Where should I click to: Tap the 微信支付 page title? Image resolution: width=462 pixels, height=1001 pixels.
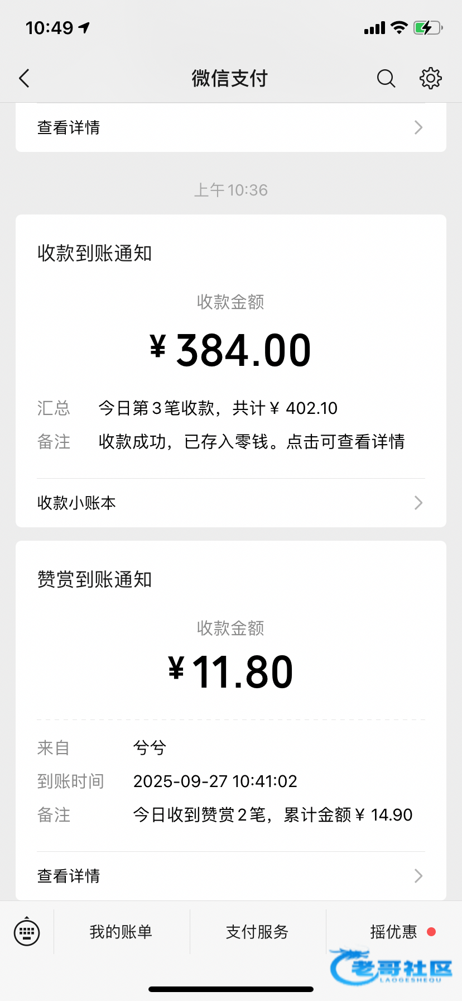point(230,79)
